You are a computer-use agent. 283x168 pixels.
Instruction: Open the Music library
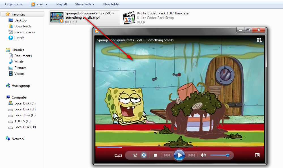click(x=19, y=62)
